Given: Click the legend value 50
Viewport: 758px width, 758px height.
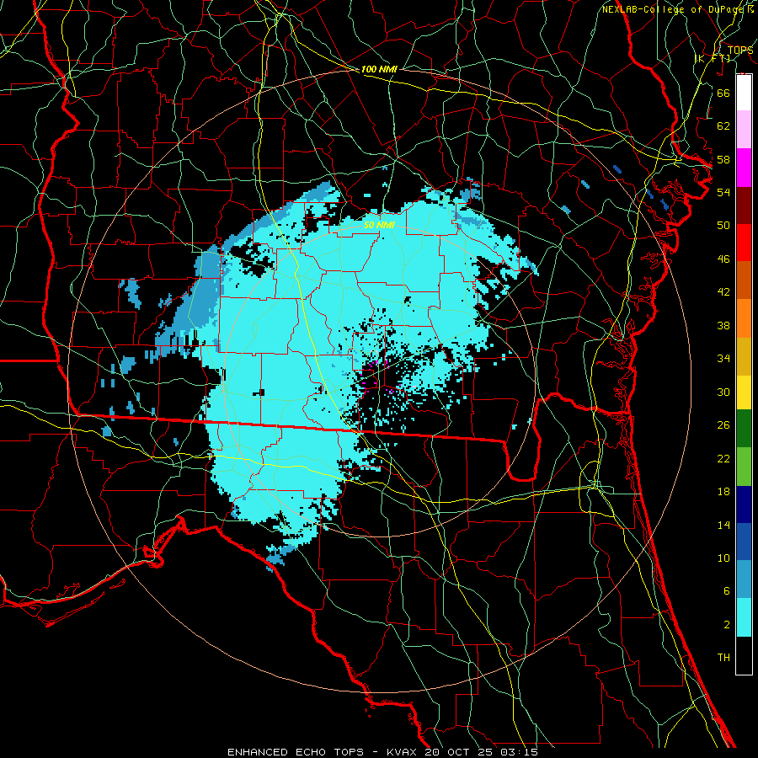Looking at the screenshot, I should (x=723, y=226).
